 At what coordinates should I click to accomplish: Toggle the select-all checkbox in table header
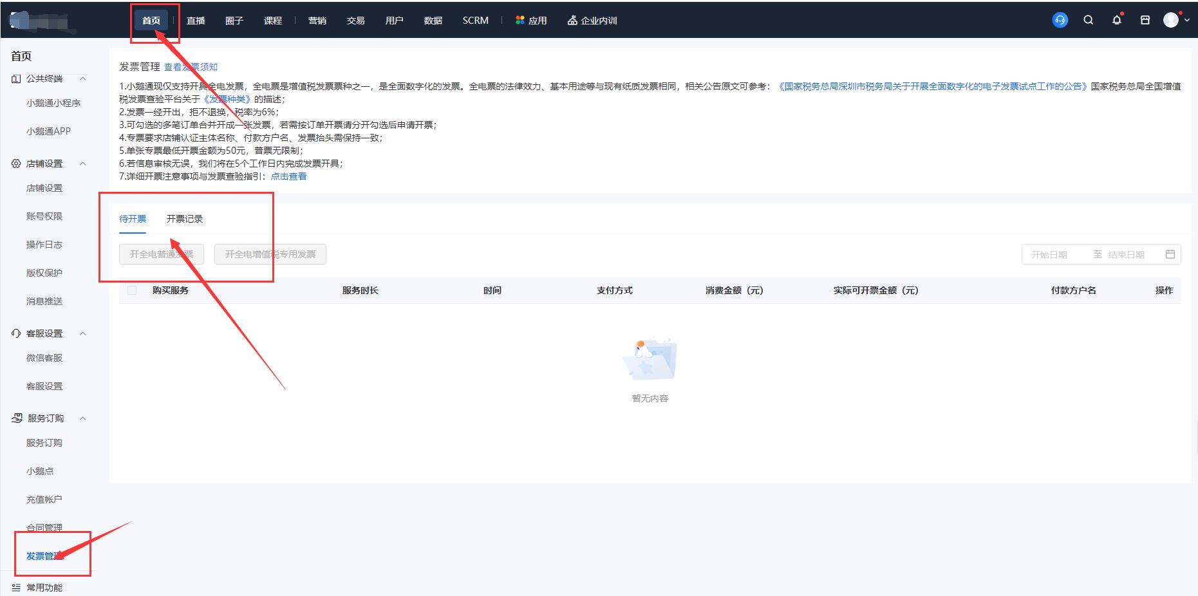point(132,290)
